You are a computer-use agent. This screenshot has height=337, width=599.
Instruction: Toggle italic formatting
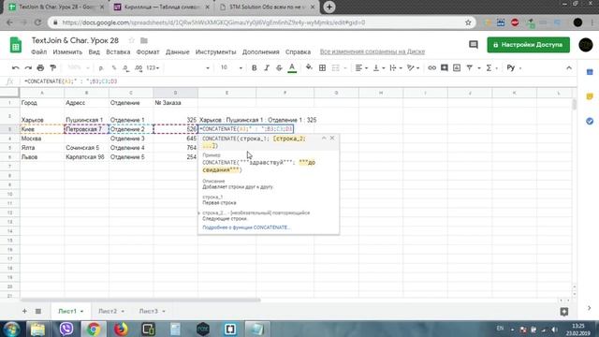coord(267,68)
